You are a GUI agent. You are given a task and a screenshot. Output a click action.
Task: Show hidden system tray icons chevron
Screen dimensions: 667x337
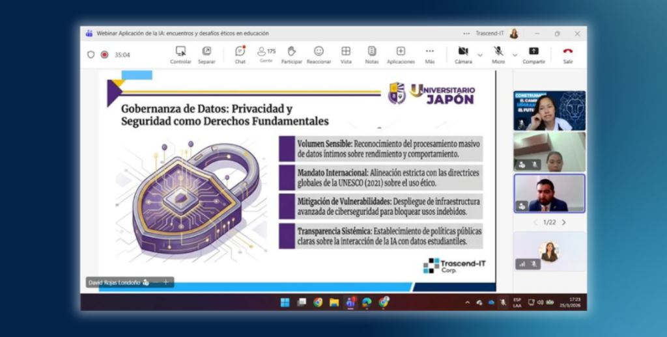(467, 303)
